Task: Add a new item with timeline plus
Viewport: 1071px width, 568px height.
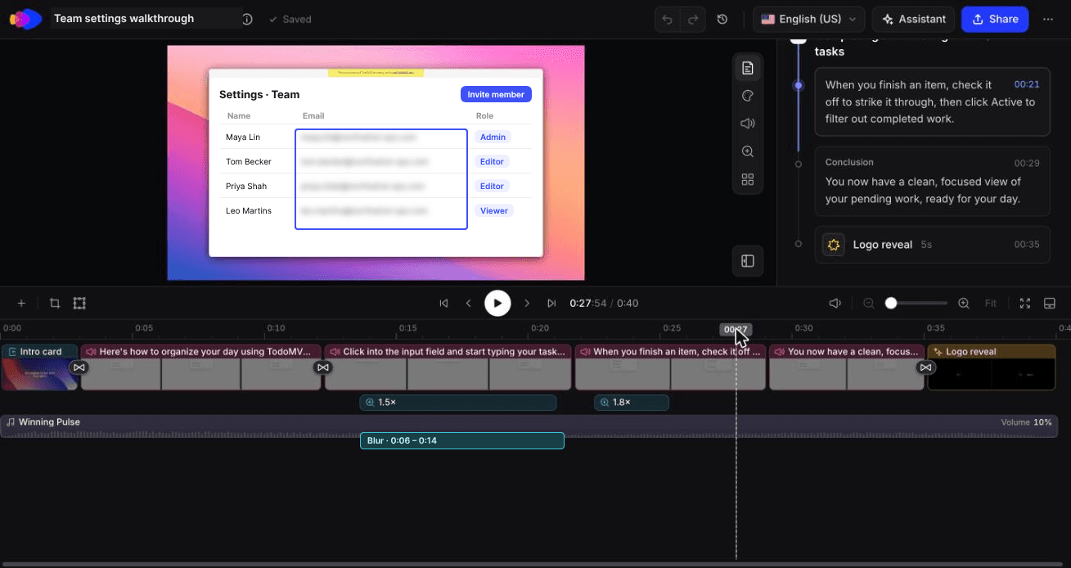Action: [21, 303]
